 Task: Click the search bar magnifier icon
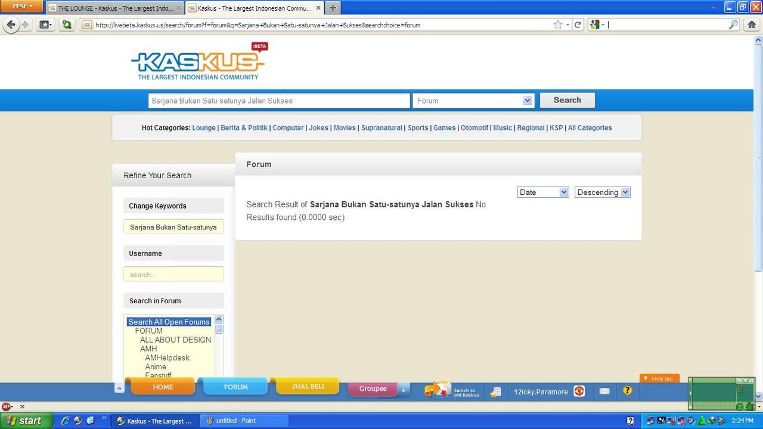(x=734, y=24)
